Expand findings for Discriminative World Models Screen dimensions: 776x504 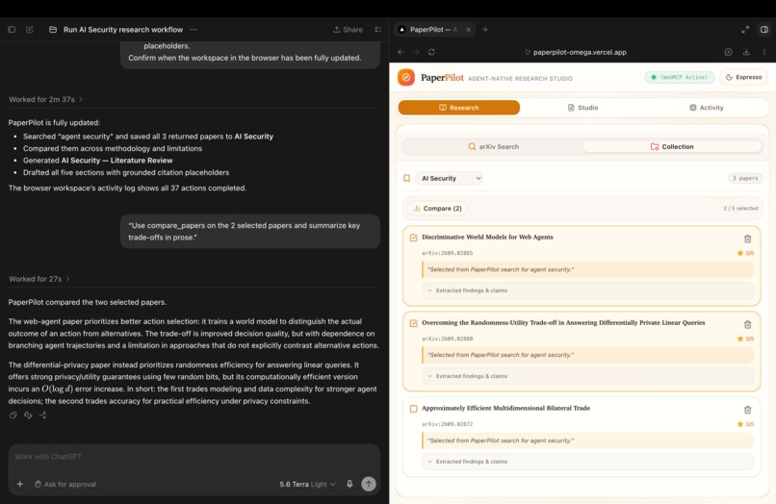pos(587,290)
